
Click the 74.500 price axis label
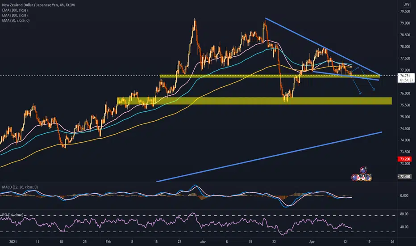(x=405, y=128)
